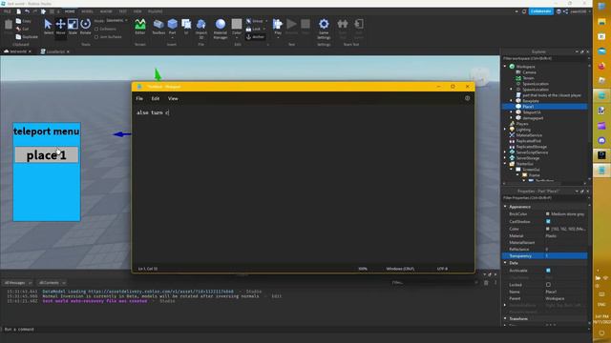This screenshot has height=343, width=611.
Task: Click the Notepad text editing area
Action: (304, 185)
